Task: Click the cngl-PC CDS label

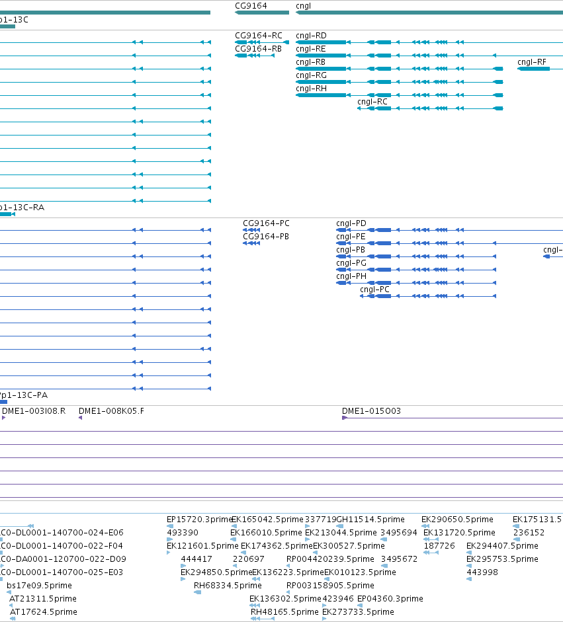Action: 375,289
